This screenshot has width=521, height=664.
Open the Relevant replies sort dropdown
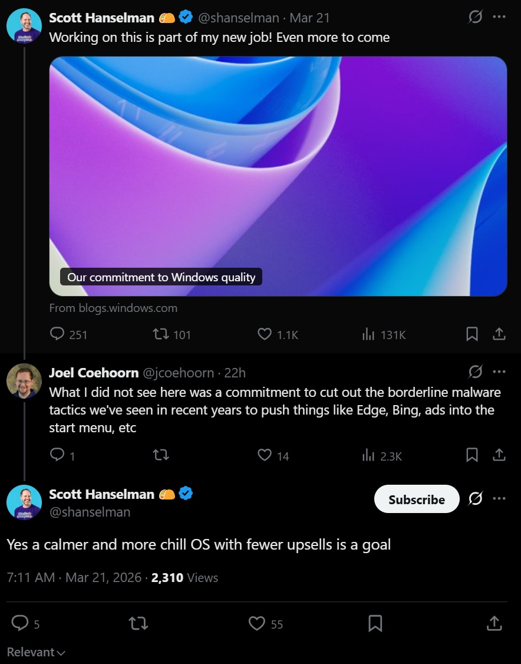[x=37, y=652]
